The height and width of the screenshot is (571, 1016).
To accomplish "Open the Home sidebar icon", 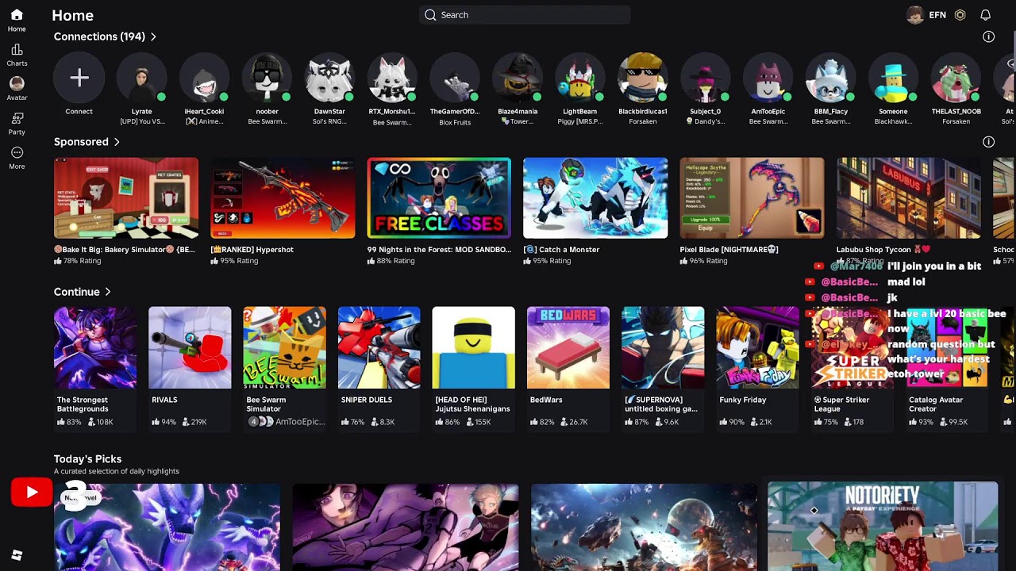I will (x=17, y=15).
